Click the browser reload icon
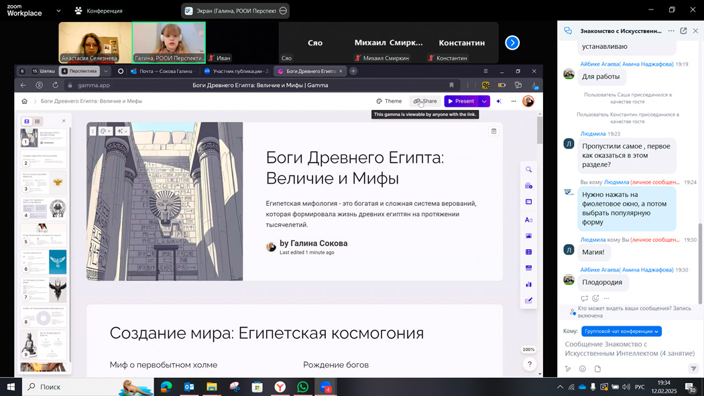 click(x=55, y=85)
